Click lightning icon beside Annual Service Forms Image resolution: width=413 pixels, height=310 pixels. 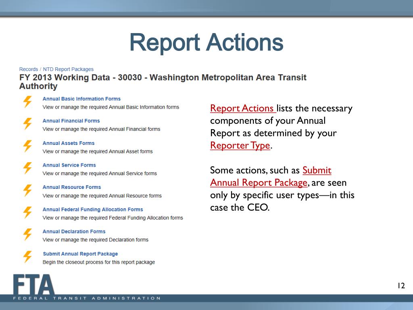click(27, 168)
